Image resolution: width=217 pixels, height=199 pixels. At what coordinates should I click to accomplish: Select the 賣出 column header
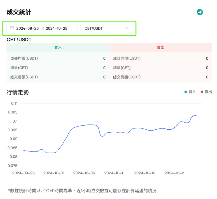(161, 48)
